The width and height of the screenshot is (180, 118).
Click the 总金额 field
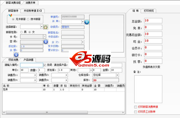153,21
